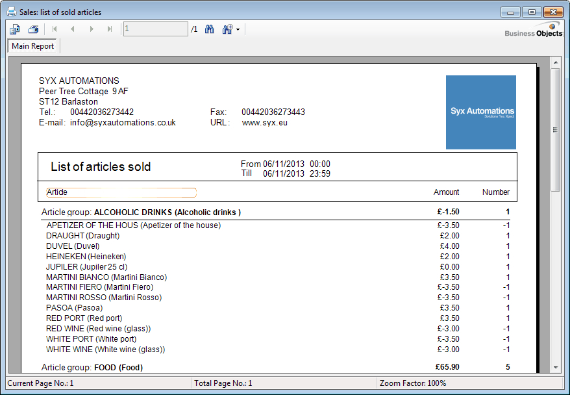Go back to the previous page
The width and height of the screenshot is (570, 395).
pyautogui.click(x=73, y=29)
